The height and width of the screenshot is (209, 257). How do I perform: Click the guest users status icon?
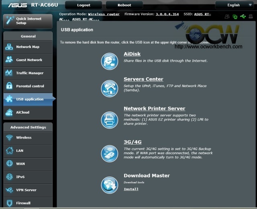tap(227, 17)
